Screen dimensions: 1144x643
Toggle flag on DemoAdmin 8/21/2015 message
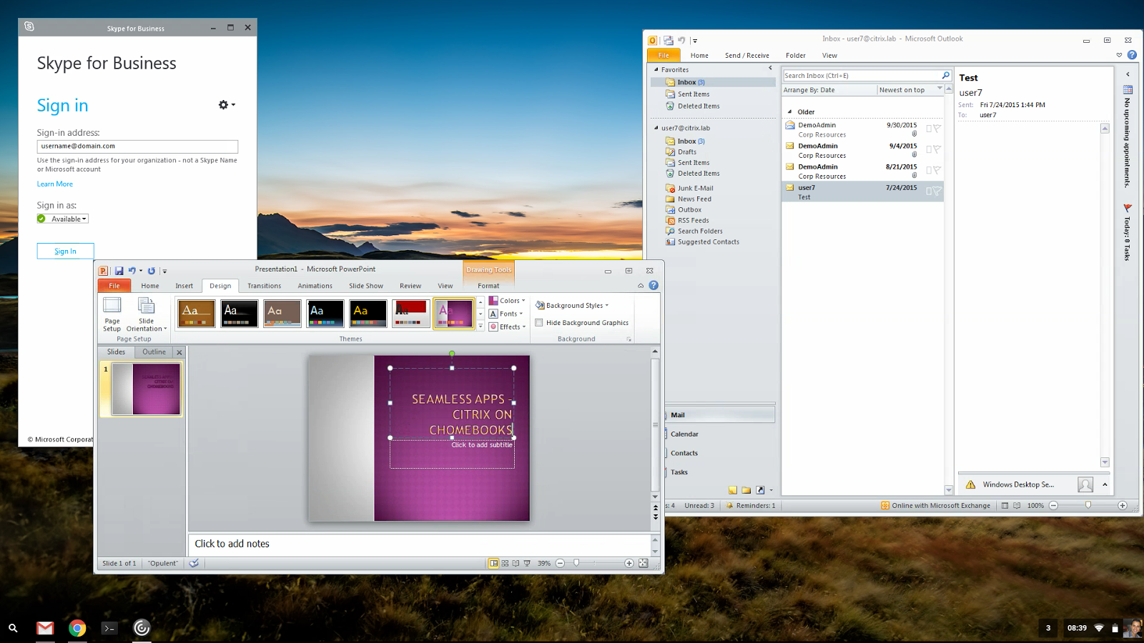click(937, 170)
